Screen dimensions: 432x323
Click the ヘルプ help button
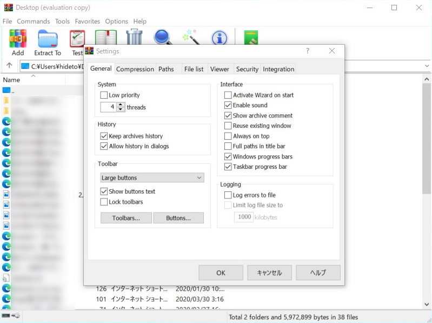318,272
